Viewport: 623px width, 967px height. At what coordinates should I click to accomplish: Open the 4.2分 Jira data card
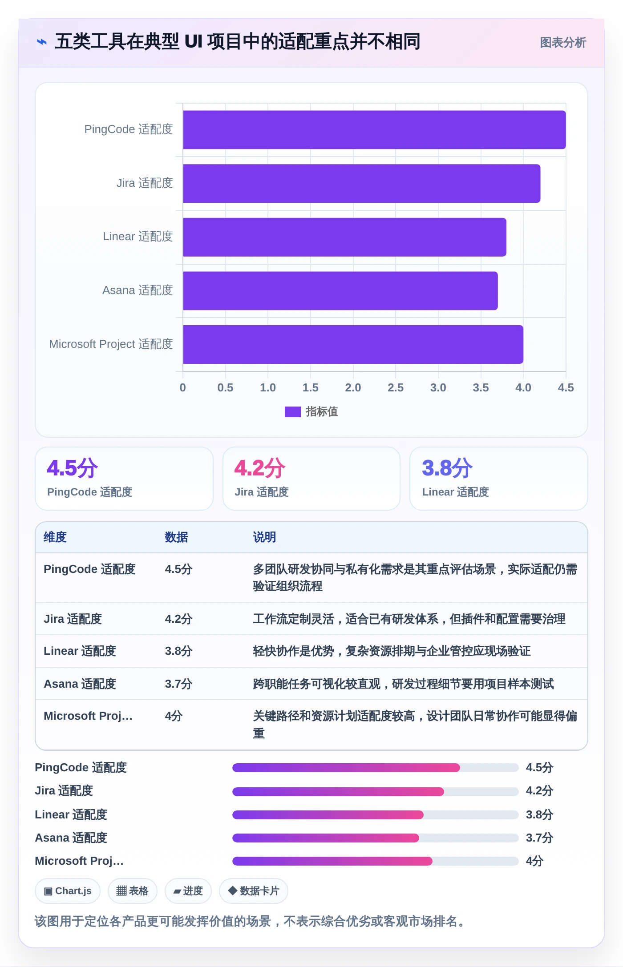[311, 479]
